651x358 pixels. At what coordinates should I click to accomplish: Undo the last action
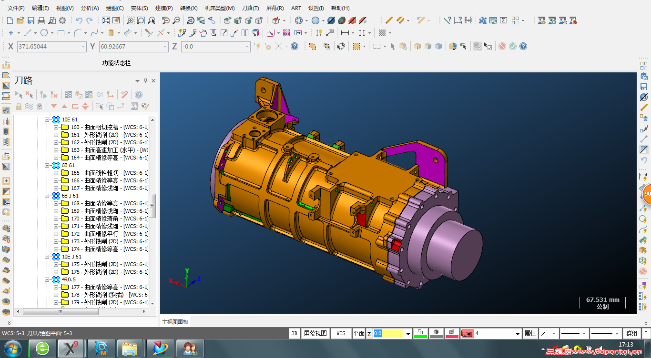point(79,20)
